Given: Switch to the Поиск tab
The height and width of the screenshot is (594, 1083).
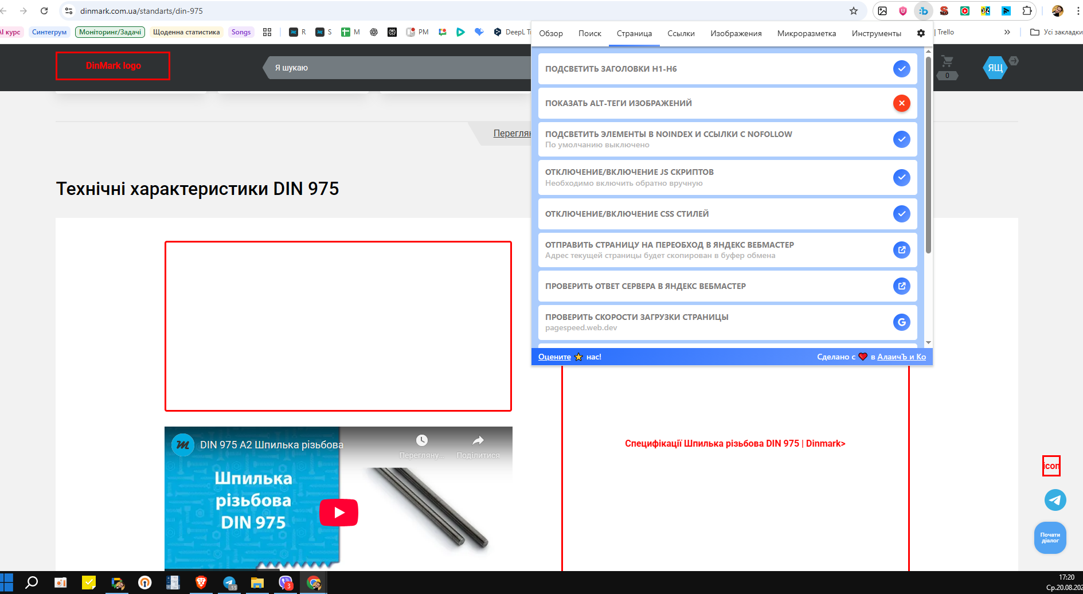Looking at the screenshot, I should coord(590,33).
